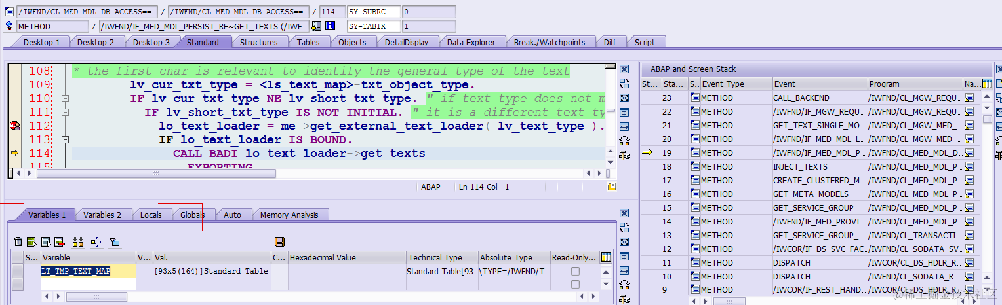Viewport: 1002px width, 305px height.
Task: Switch to the Desktop 3 tab
Action: tap(151, 42)
